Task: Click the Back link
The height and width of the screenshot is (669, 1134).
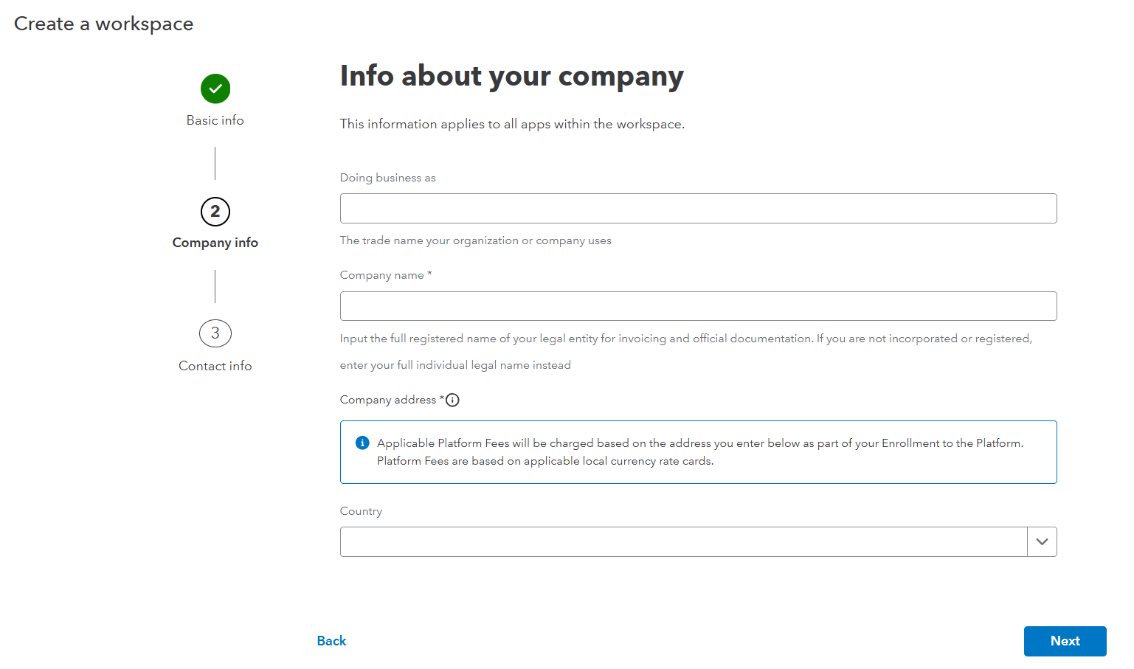Action: 331,641
